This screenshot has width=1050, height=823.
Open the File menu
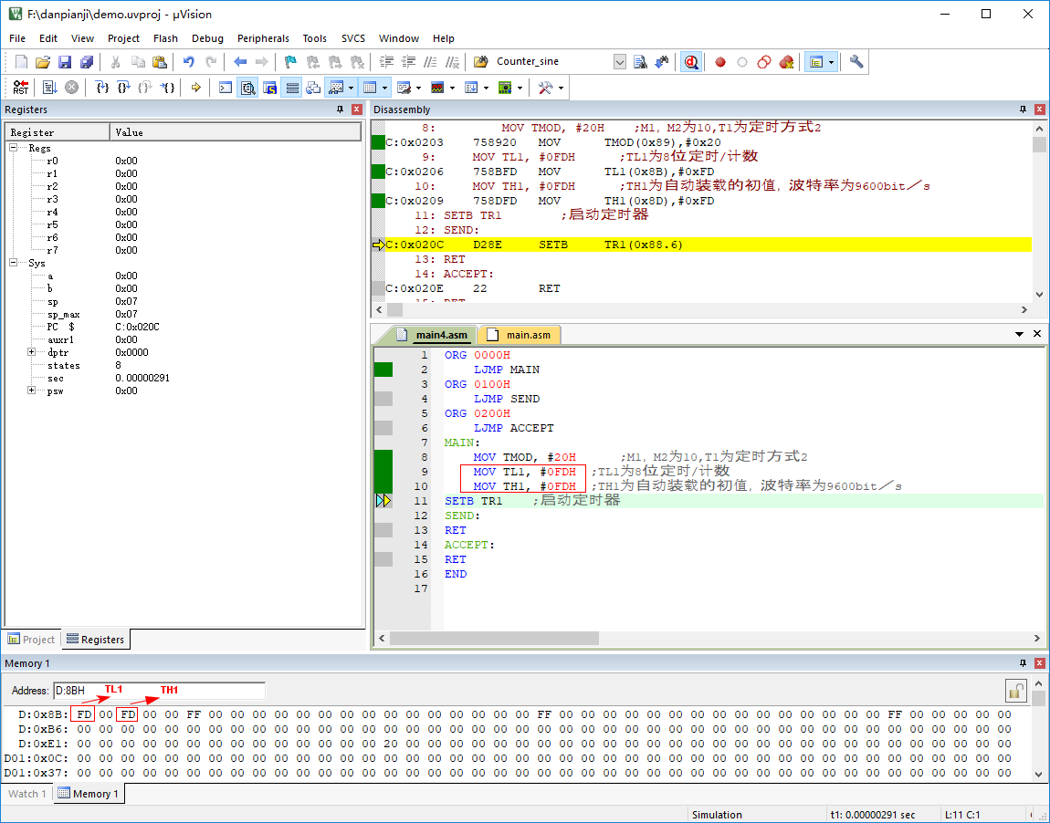pos(17,38)
